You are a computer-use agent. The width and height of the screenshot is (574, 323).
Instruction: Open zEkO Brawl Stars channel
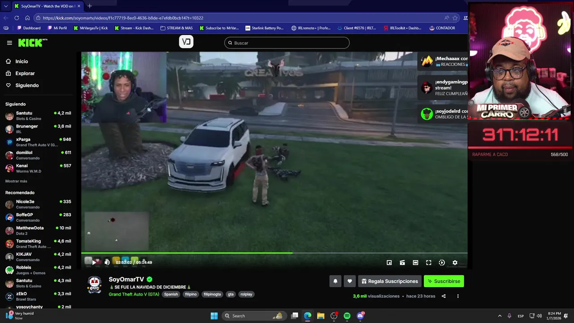click(x=38, y=296)
